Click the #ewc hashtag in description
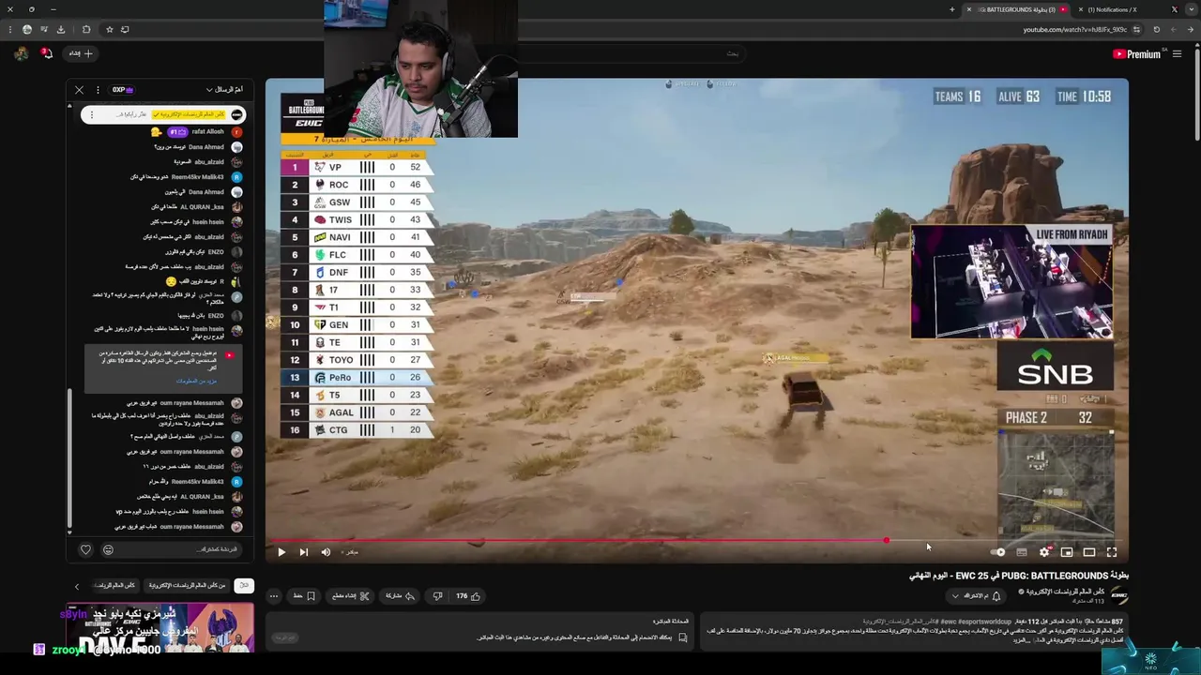1201x675 pixels. [x=949, y=622]
